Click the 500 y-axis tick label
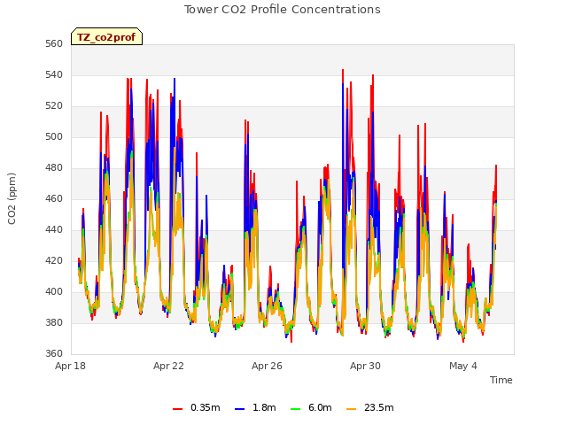The image size is (567, 425). pyautogui.click(x=54, y=136)
